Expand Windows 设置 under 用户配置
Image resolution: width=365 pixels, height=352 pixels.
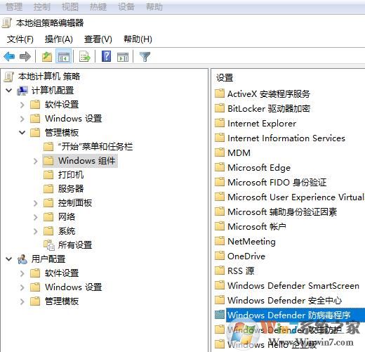tap(22, 287)
